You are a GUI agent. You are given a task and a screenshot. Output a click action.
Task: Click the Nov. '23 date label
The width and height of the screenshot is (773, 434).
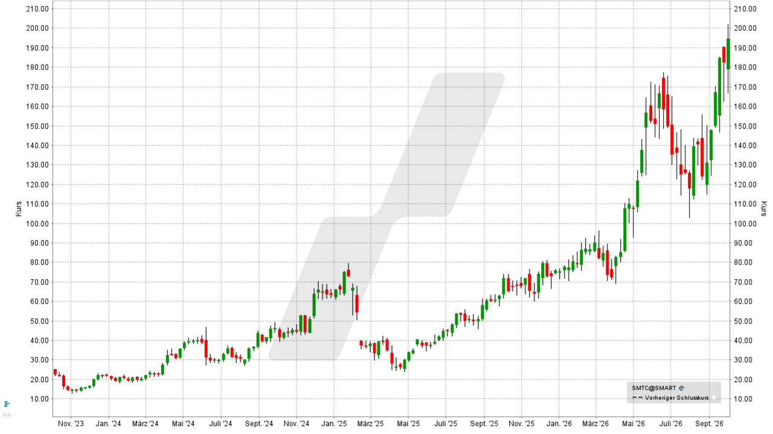click(x=71, y=424)
